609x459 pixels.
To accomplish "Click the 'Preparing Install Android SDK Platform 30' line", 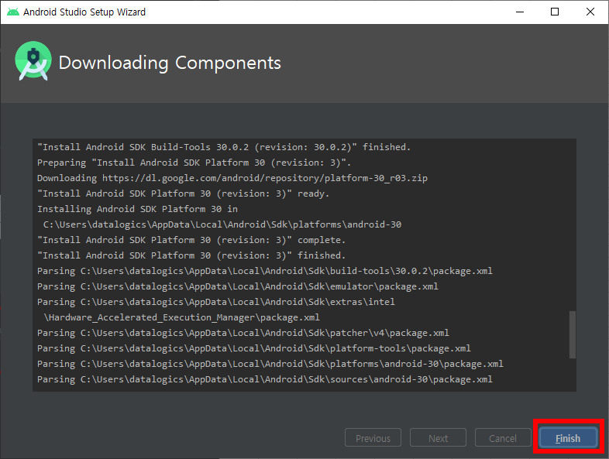I will 194,163.
